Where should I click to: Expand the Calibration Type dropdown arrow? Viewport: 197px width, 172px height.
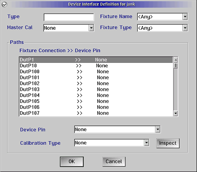click(x=146, y=143)
